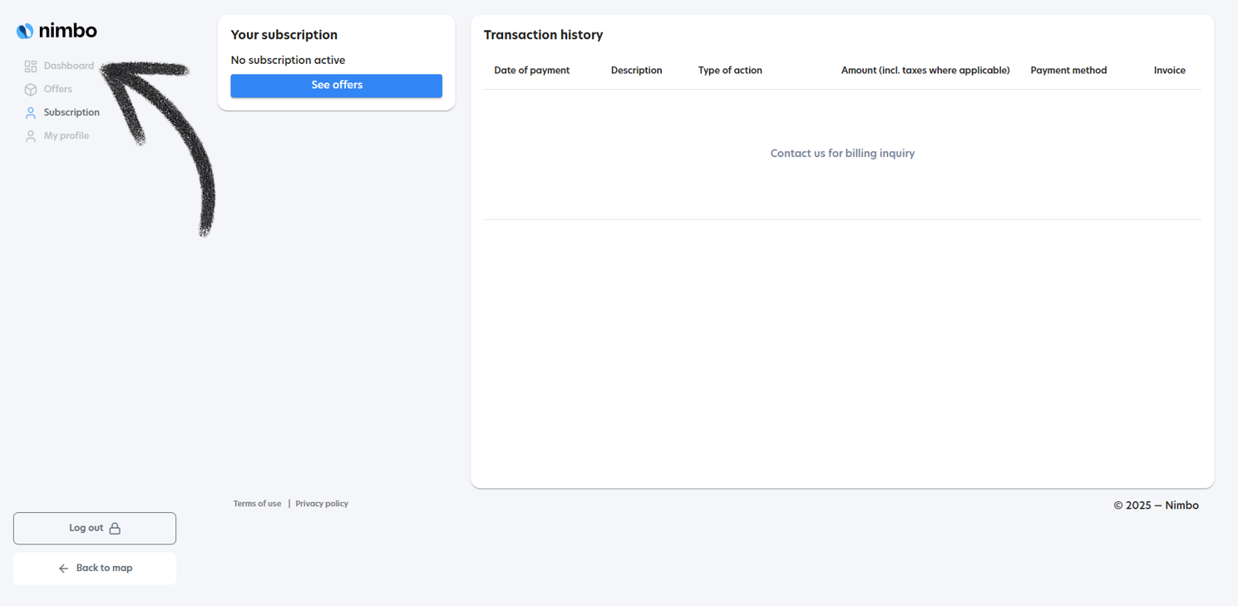This screenshot has width=1238, height=606.
Task: Click the Log out button text
Action: [x=86, y=528]
